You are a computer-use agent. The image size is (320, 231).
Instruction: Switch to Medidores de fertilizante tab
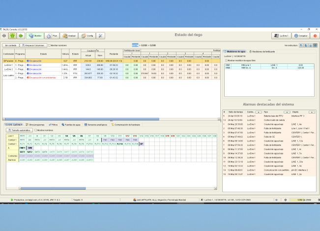point(262,51)
